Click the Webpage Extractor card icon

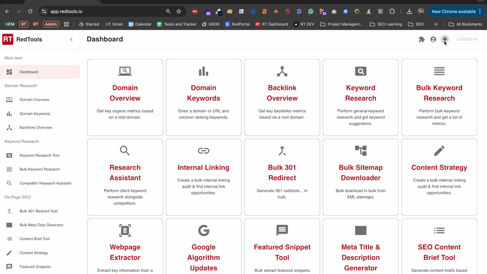pyautogui.click(x=125, y=230)
